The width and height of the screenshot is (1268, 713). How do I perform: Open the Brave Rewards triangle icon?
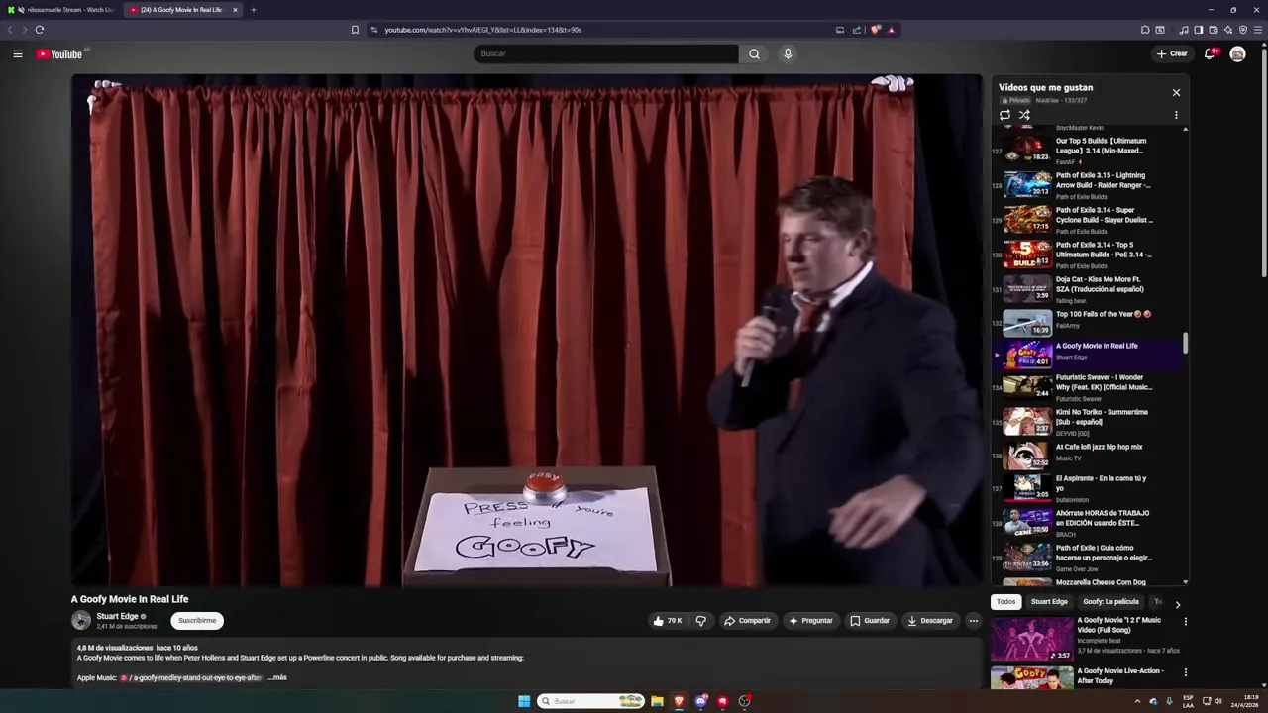point(891,30)
